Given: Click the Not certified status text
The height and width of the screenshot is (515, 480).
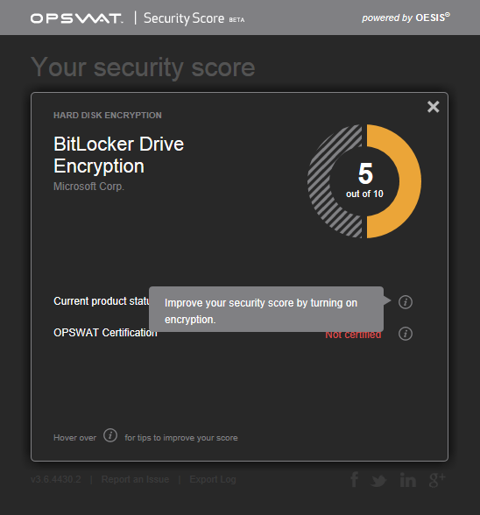Looking at the screenshot, I should click(x=353, y=335).
